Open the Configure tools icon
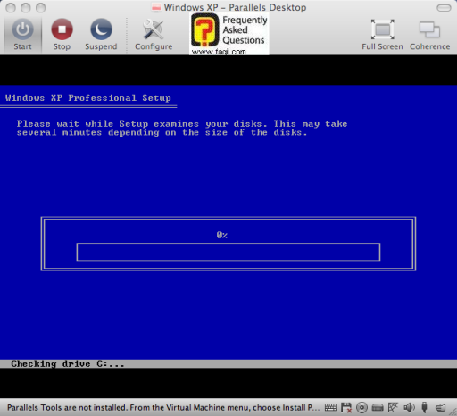Viewport: 457px width, 416px height. (154, 34)
